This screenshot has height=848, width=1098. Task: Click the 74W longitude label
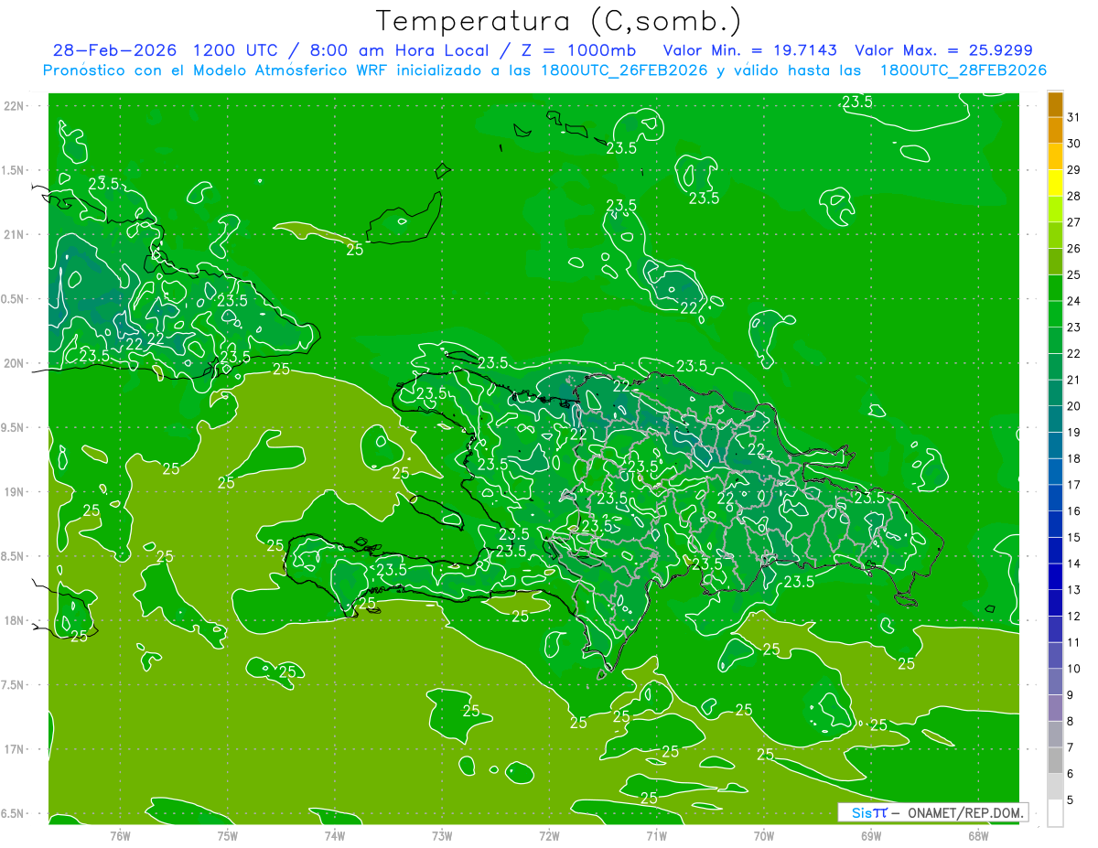(x=335, y=835)
